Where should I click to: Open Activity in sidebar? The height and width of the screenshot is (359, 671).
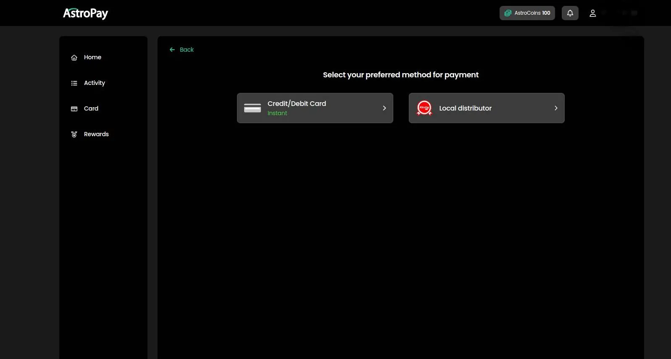pyautogui.click(x=95, y=83)
